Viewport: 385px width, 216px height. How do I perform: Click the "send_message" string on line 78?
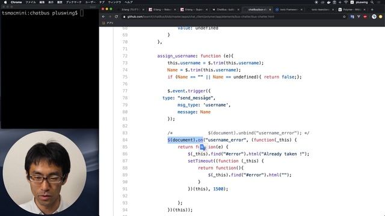[x=195, y=98]
